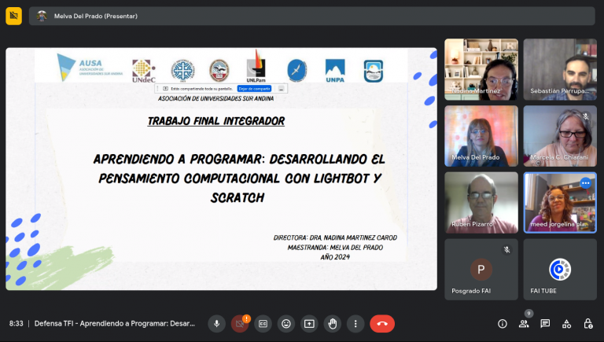Viewport: 604px width, 342px height.
Task: Click 'MAESTRANDA: MELVA DEL PRADO' text
Action: click(335, 247)
